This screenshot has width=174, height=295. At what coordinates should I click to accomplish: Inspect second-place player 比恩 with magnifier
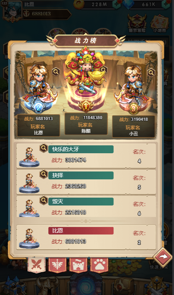click(56, 72)
